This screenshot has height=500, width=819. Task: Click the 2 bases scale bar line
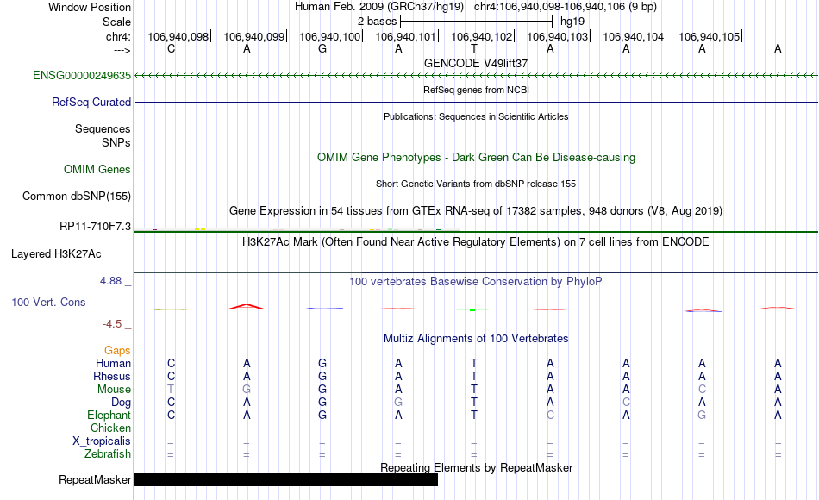477,22
